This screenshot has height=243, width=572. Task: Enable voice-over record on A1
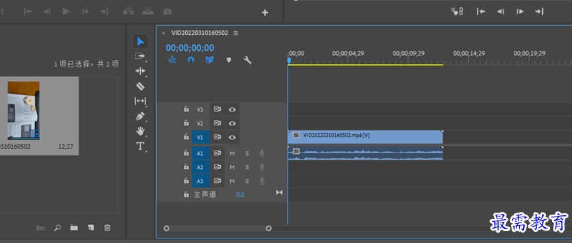tap(262, 153)
